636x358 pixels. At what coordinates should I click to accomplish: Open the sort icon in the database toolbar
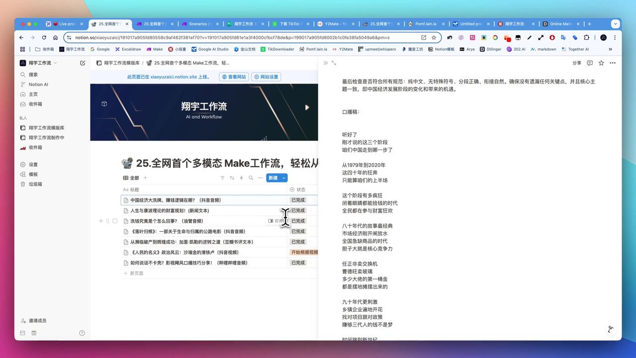[232, 178]
